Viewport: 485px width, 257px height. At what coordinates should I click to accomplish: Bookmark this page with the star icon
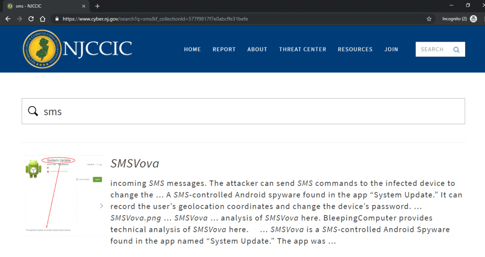[429, 19]
